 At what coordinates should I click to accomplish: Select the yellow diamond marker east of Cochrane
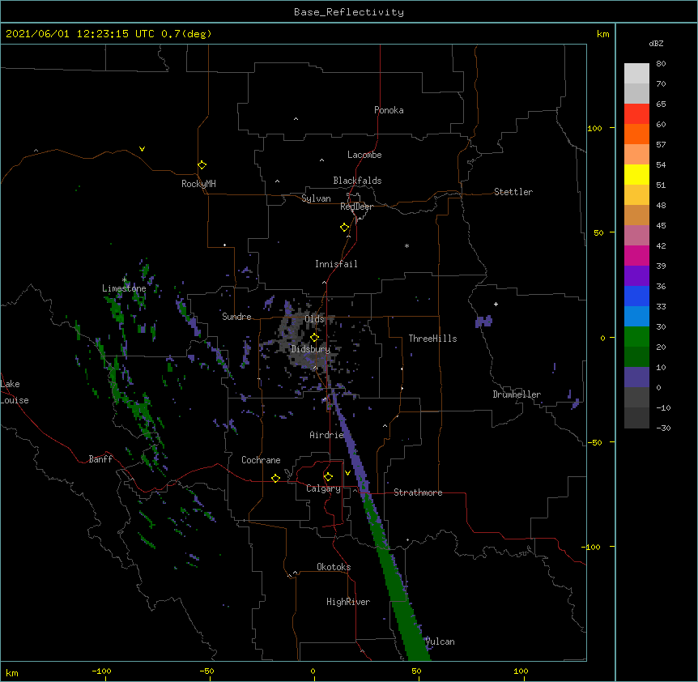[275, 478]
